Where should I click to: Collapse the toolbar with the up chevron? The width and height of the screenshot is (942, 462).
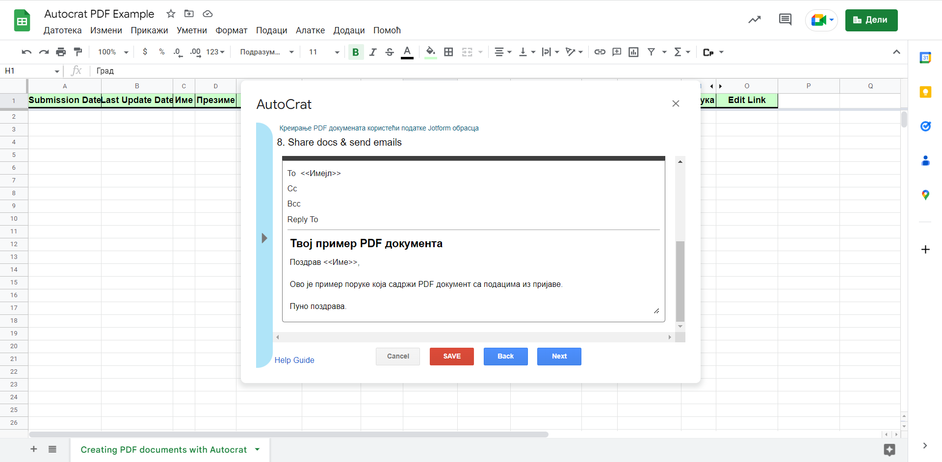coord(896,52)
